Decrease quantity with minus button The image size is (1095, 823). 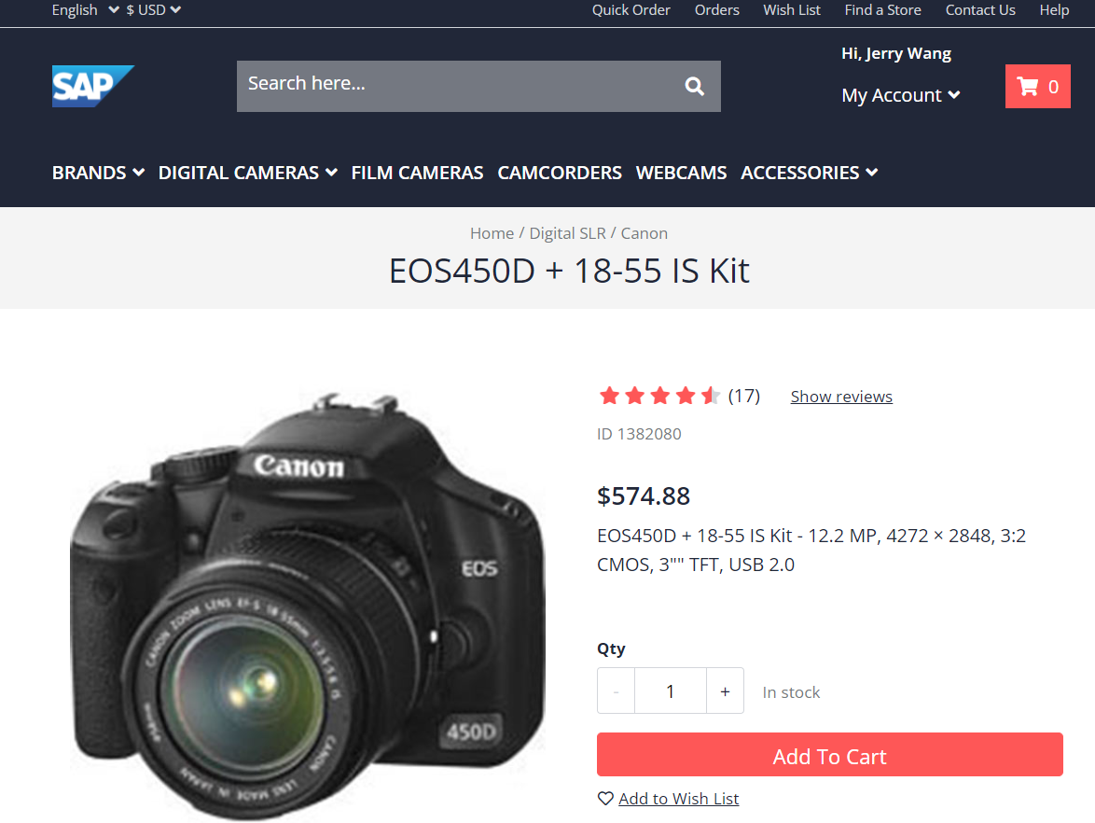click(x=616, y=690)
